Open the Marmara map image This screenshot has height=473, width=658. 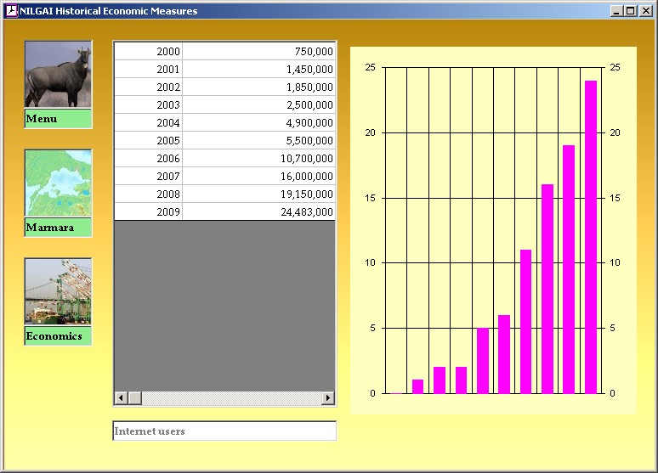(58, 183)
